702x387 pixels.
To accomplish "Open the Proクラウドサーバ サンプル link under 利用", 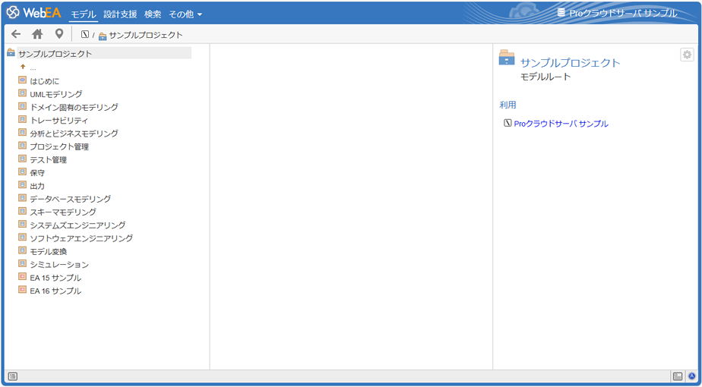I will (x=561, y=124).
